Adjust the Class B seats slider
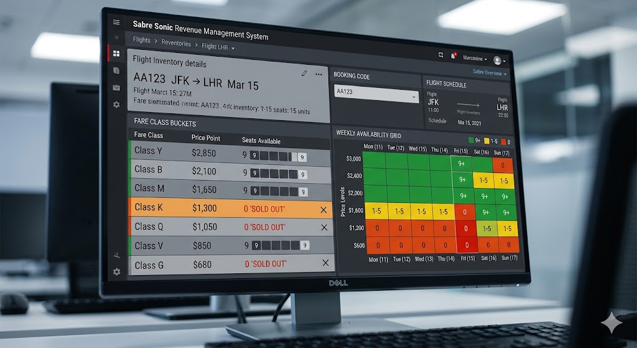Screen dimensions: 637x348 coord(278,174)
